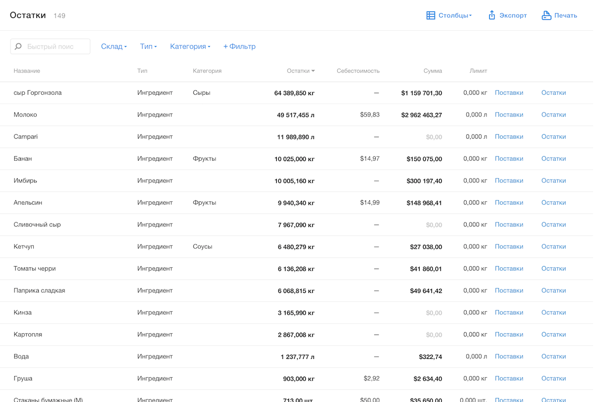Sort by the Название column header

click(27, 71)
